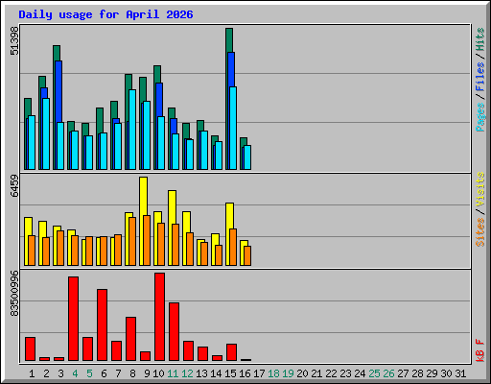Select green day 12 on the x-axis
Viewport: 491px width, 384px height.
click(187, 373)
